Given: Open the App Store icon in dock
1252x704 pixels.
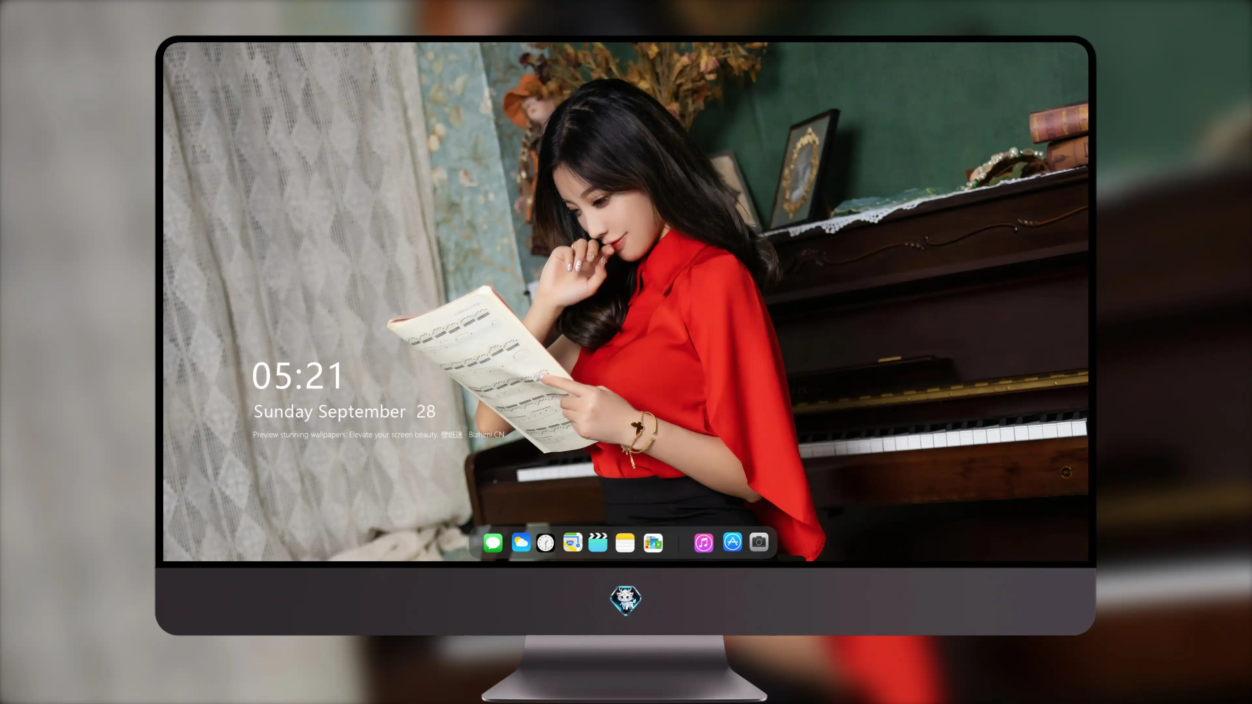Looking at the screenshot, I should pos(732,542).
